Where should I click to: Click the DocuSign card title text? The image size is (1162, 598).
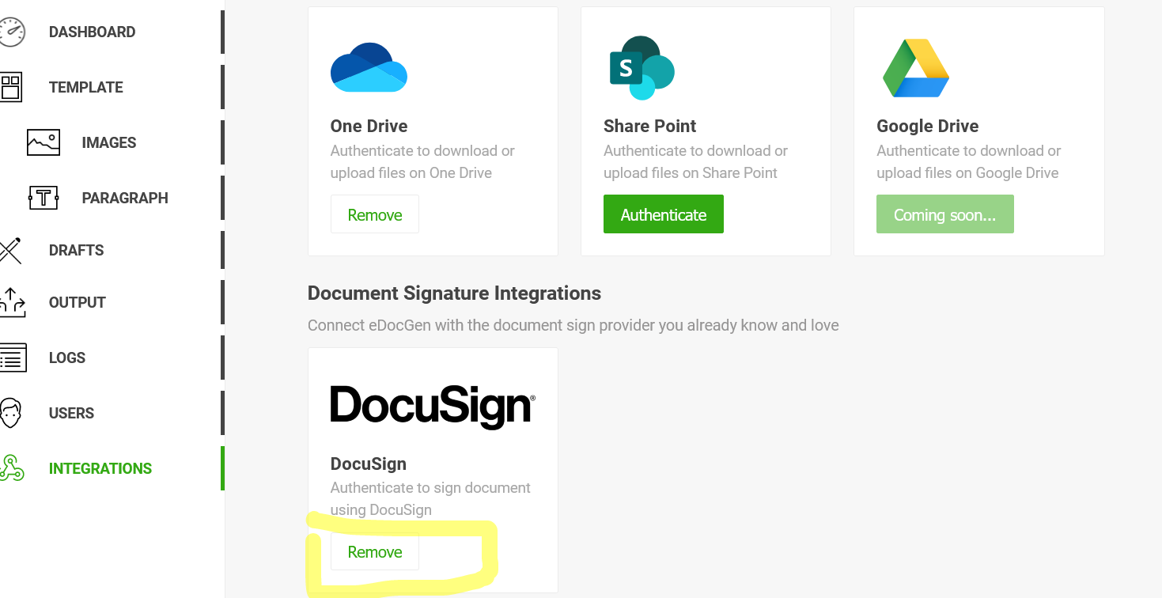tap(369, 464)
